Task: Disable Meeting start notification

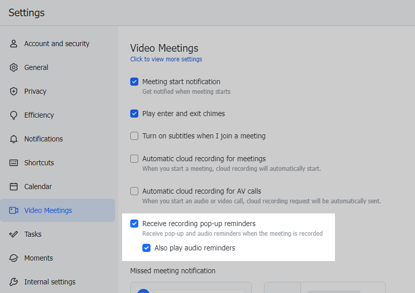Action: [x=134, y=82]
